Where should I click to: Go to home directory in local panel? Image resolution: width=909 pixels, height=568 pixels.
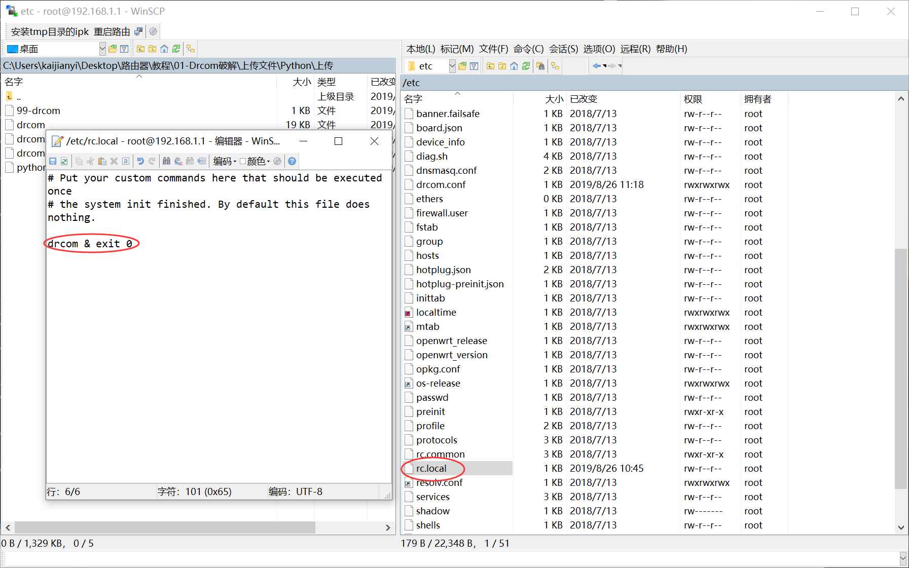coord(164,49)
